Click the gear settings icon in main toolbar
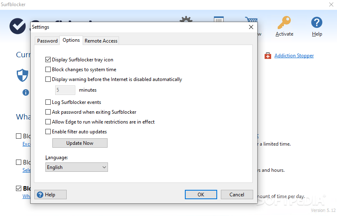The image size is (337, 216). (x=186, y=19)
